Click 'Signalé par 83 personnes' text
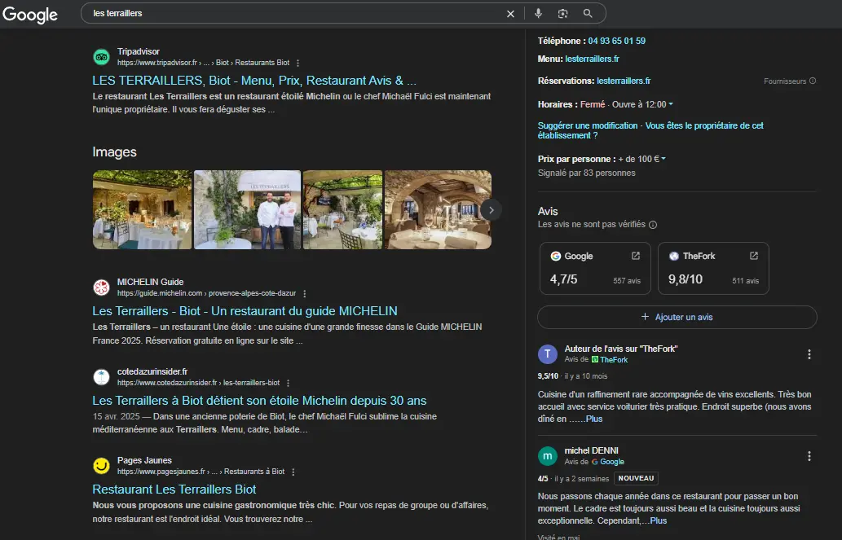 coord(586,173)
